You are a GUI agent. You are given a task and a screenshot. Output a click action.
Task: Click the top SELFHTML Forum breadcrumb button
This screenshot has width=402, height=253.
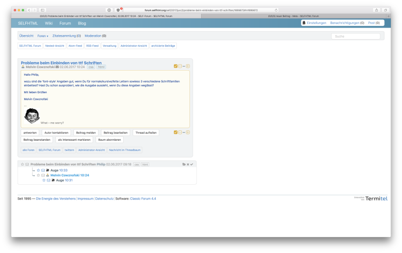(x=30, y=46)
